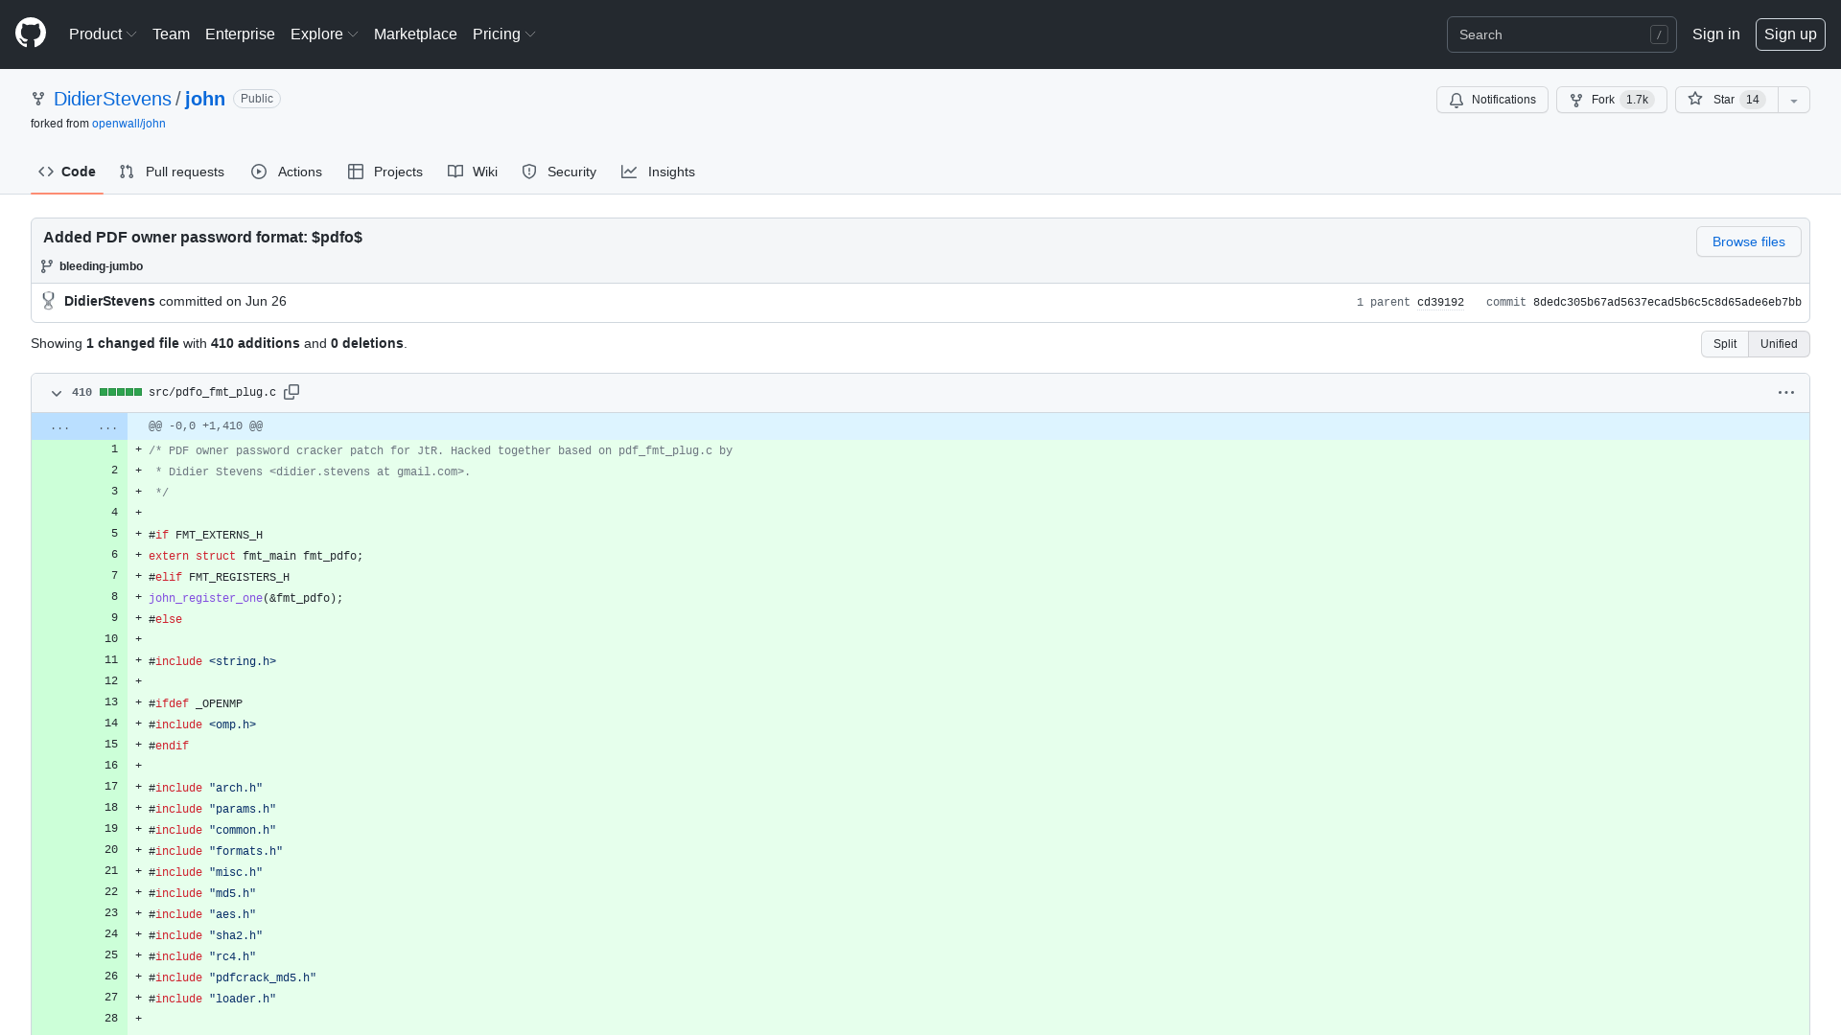Open DidierStevens owner link

pos(112,99)
